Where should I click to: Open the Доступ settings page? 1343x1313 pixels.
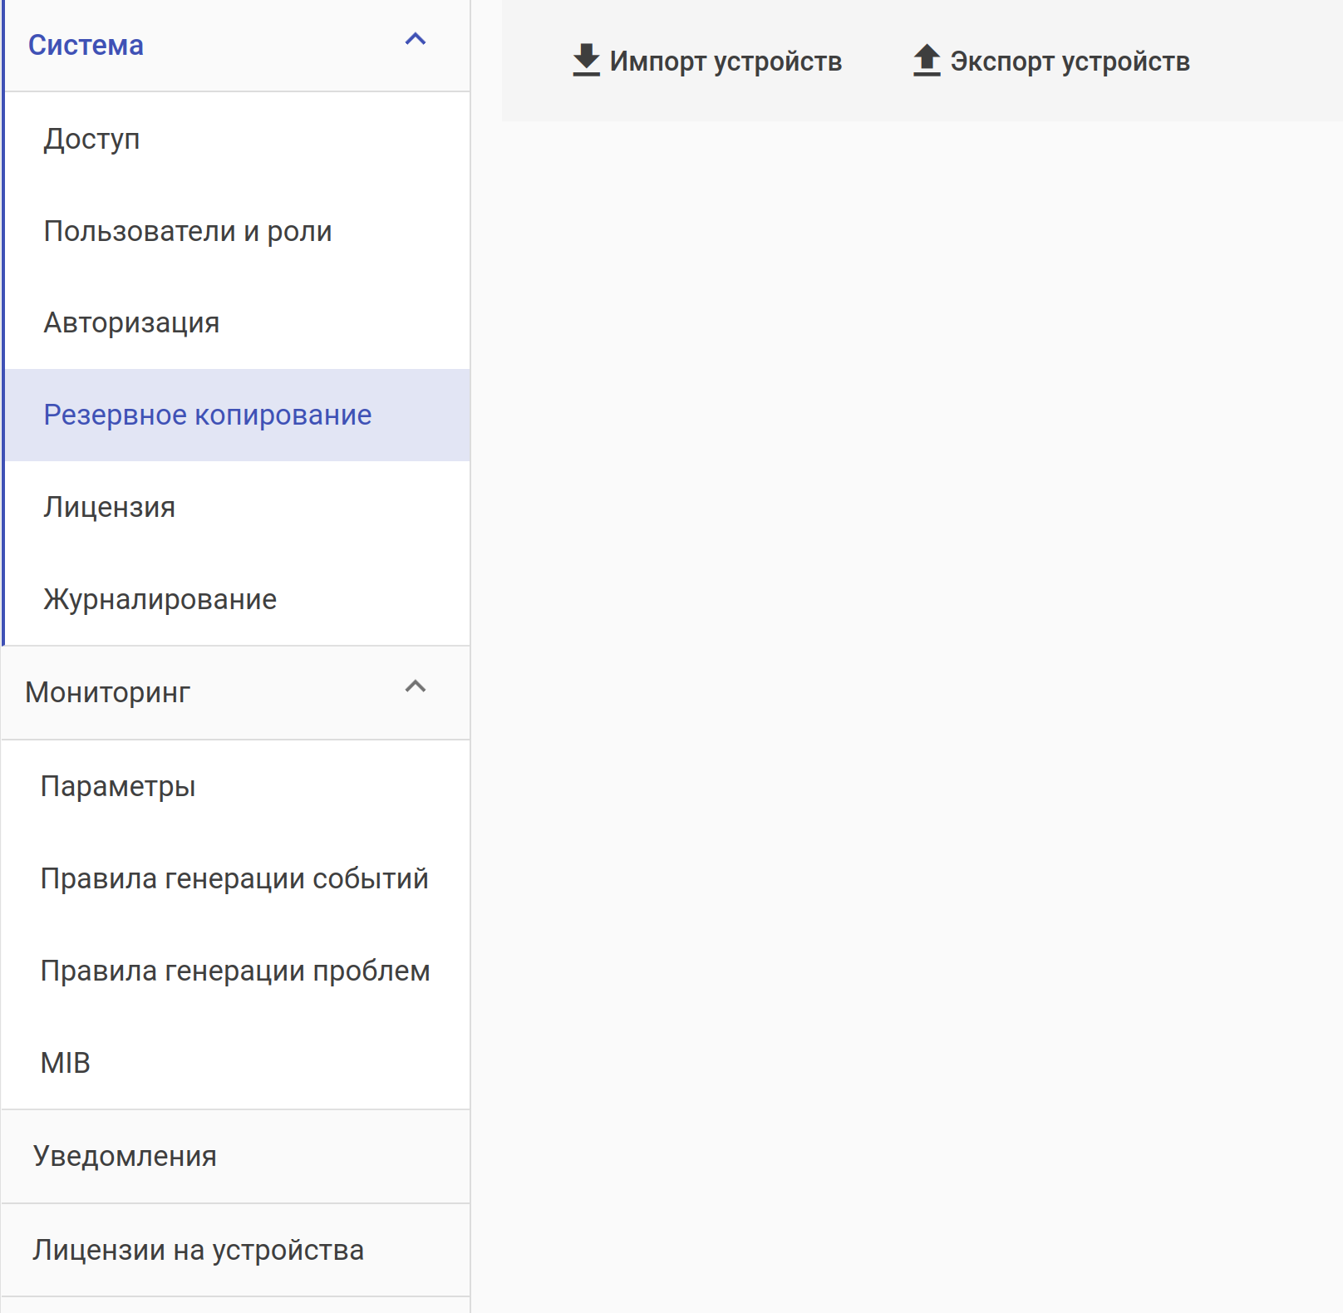tap(91, 139)
